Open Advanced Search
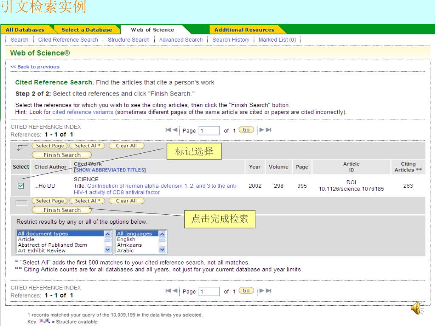The image size is (435, 326). pos(181,39)
